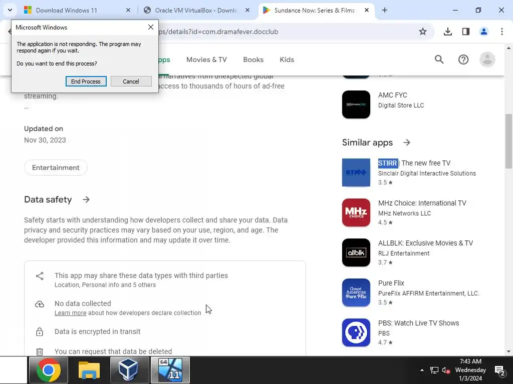Open a new browser tab
Viewport: 513px width, 384px height.
[385, 10]
